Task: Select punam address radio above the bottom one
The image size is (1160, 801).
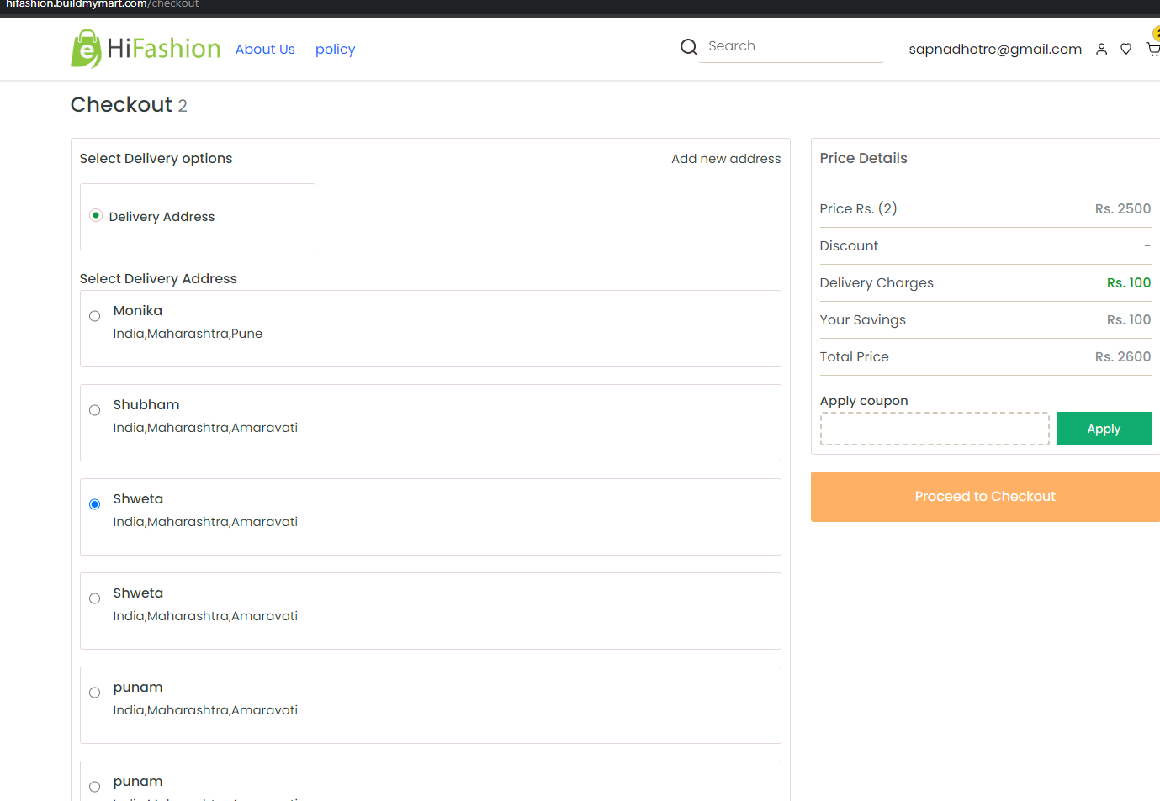Action: pyautogui.click(x=94, y=693)
